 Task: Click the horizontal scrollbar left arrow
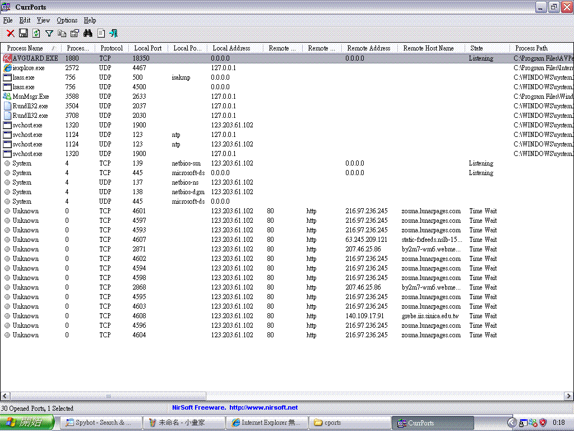[x=5, y=396]
